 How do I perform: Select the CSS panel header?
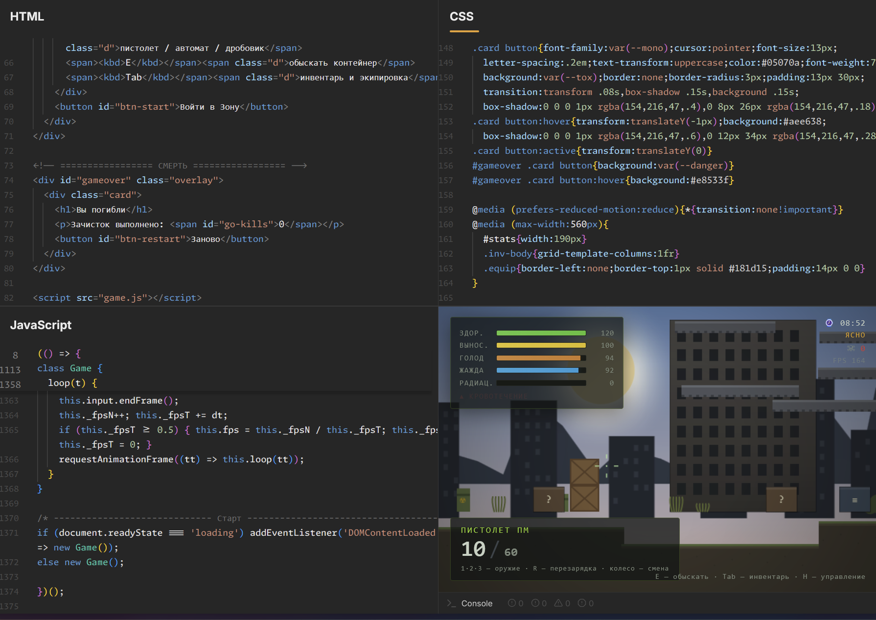(x=461, y=17)
